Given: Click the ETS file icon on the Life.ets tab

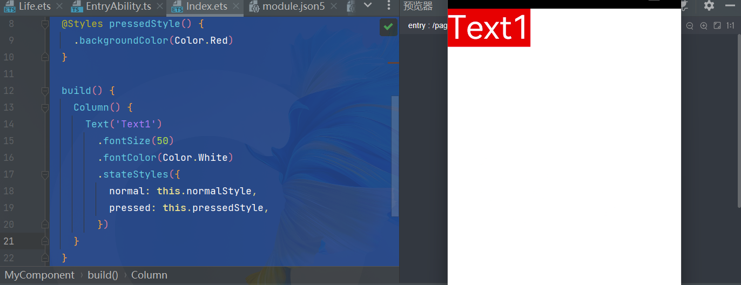Looking at the screenshot, I should click(x=9, y=7).
